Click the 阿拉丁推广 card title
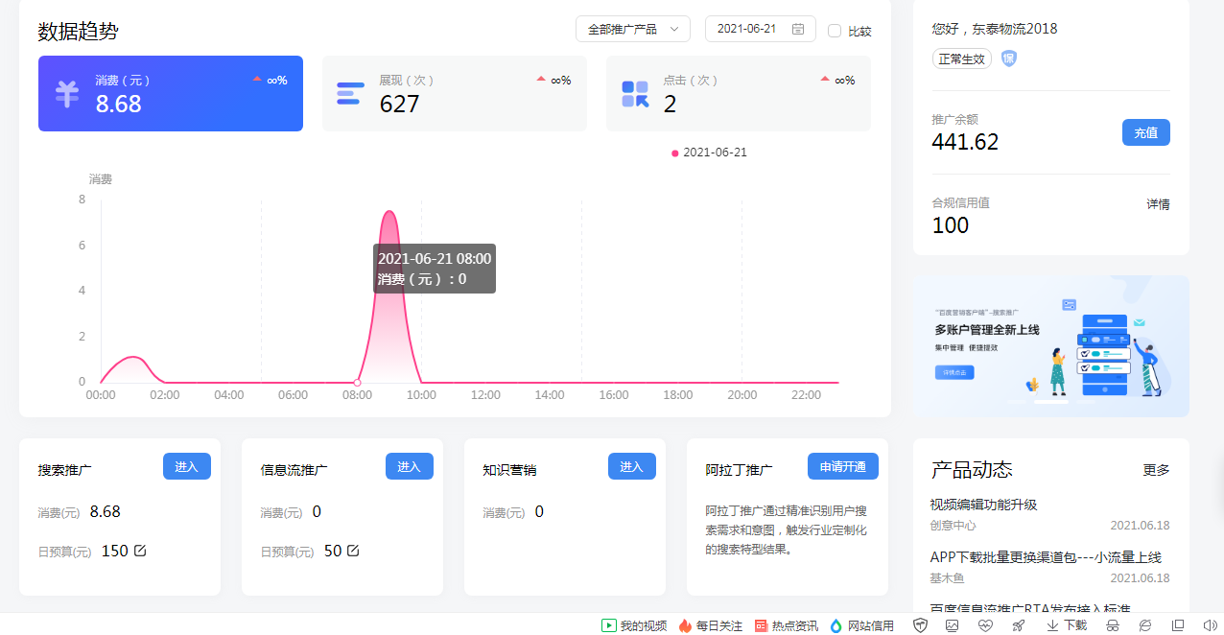This screenshot has width=1224, height=635. [x=740, y=470]
